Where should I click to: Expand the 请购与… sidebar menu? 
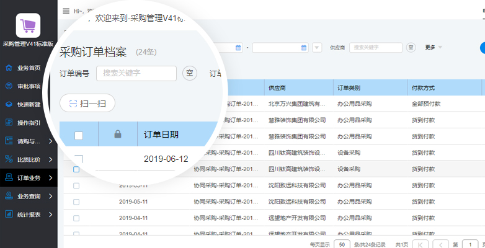click(x=29, y=141)
